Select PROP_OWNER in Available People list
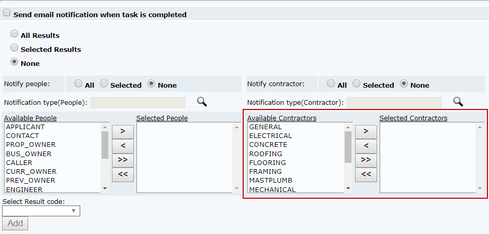The height and width of the screenshot is (234, 489). [31, 145]
